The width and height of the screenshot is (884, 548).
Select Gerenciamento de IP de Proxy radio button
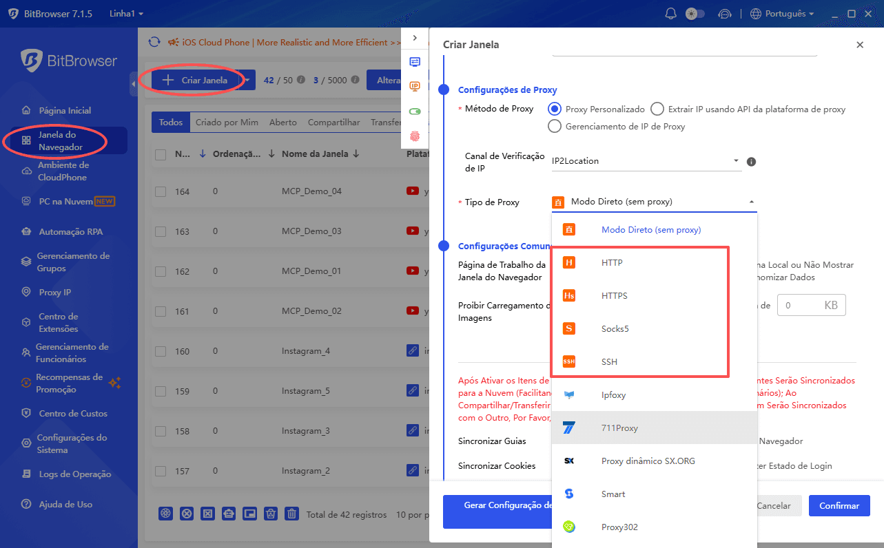coord(554,126)
